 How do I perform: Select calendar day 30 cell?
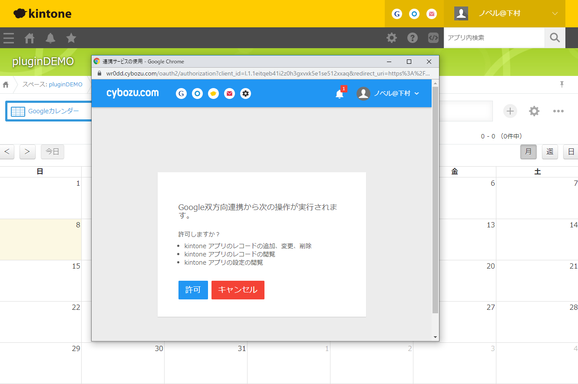pos(123,363)
